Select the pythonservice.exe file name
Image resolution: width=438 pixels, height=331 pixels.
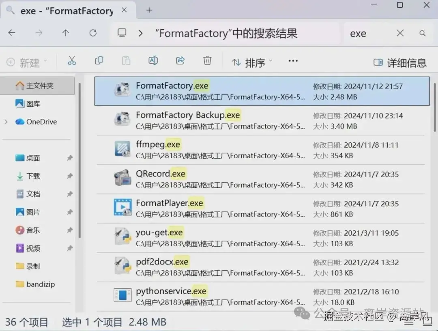pos(171,291)
